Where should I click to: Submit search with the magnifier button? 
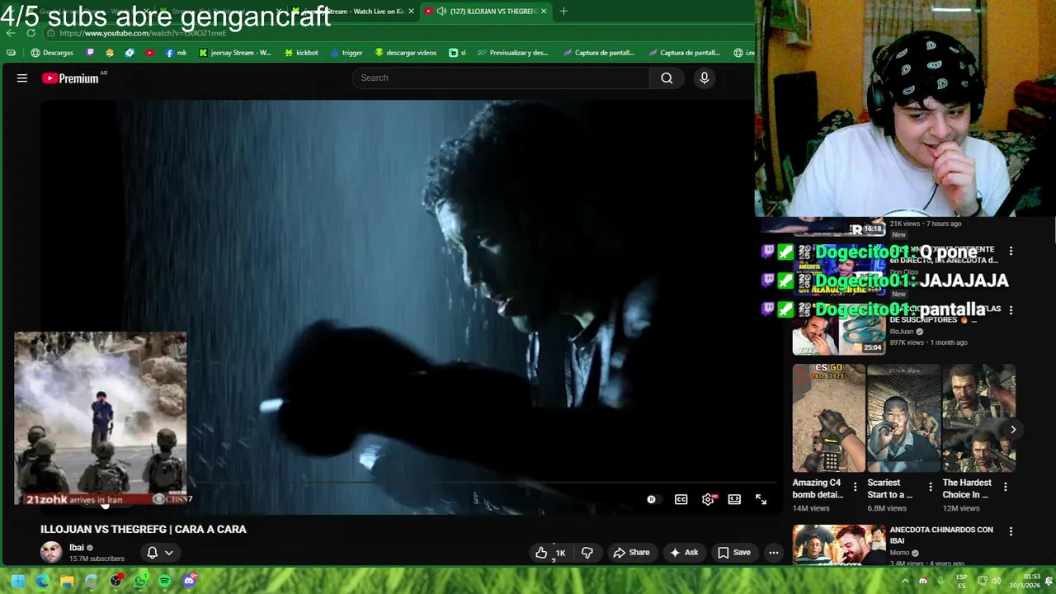click(667, 78)
